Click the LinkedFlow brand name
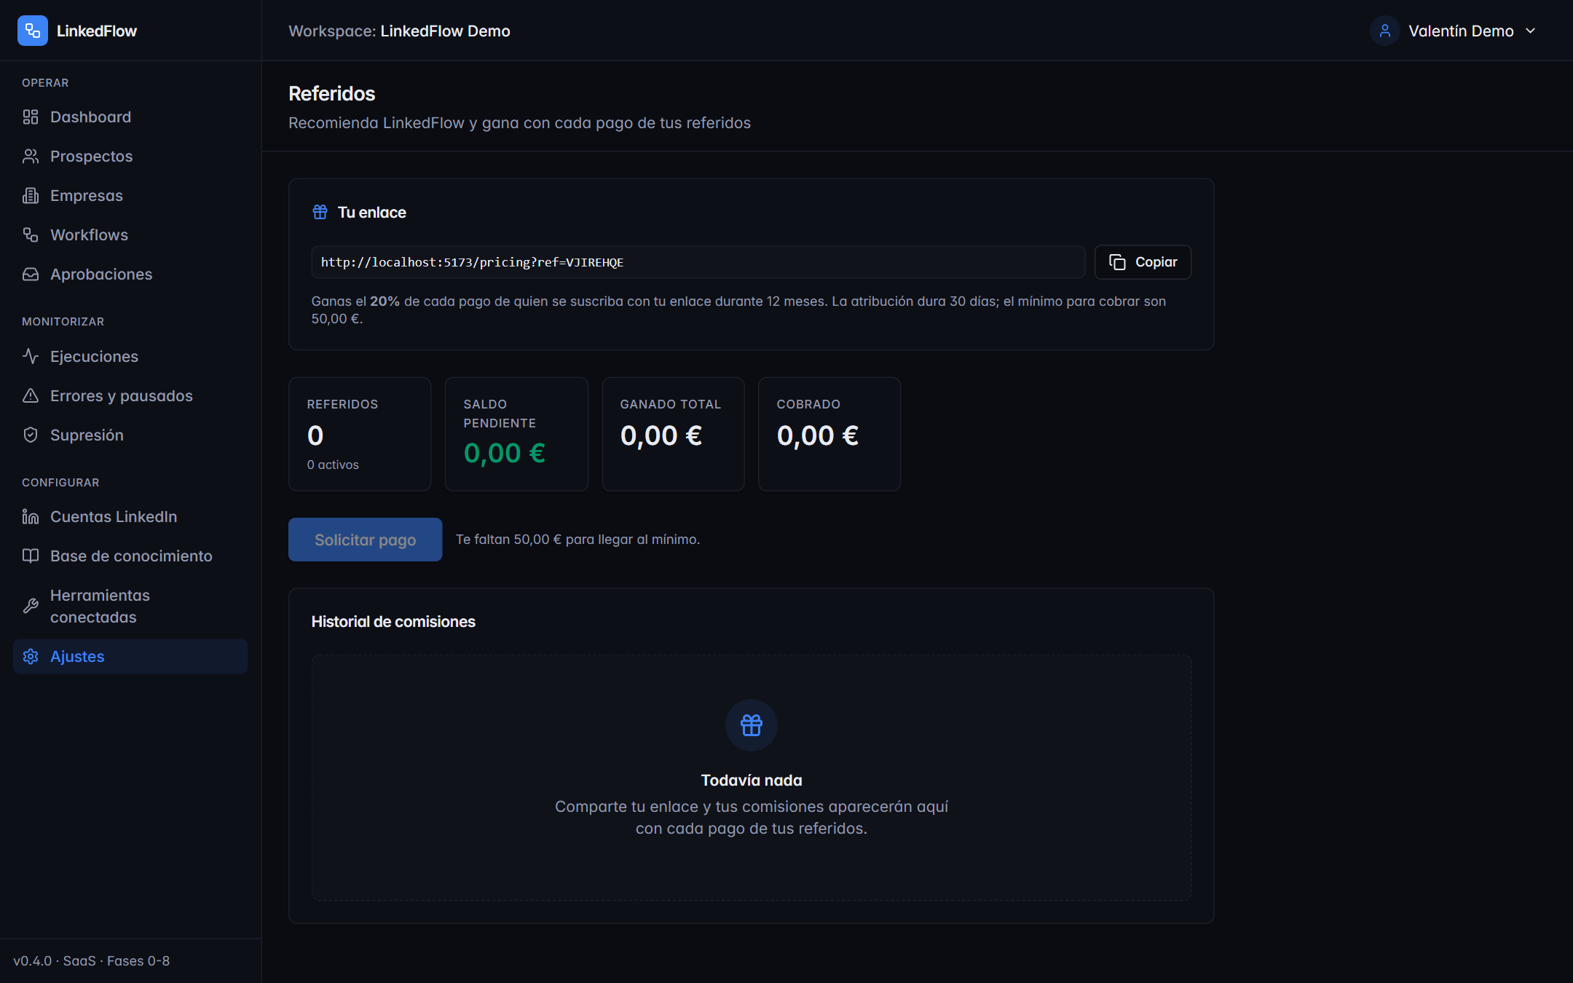The width and height of the screenshot is (1573, 983). 97,31
